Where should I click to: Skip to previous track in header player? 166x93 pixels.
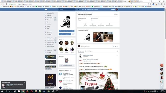tap(82, 10)
